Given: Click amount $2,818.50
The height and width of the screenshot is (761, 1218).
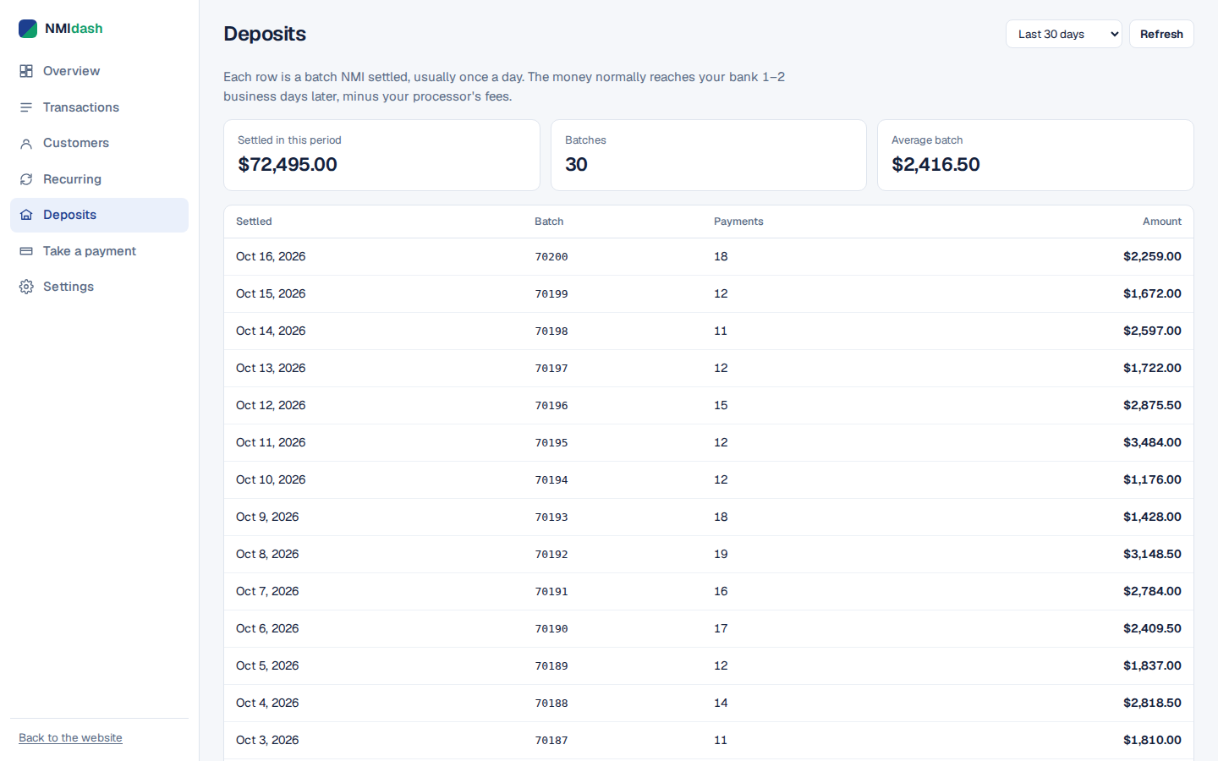Looking at the screenshot, I should click(x=1152, y=703).
